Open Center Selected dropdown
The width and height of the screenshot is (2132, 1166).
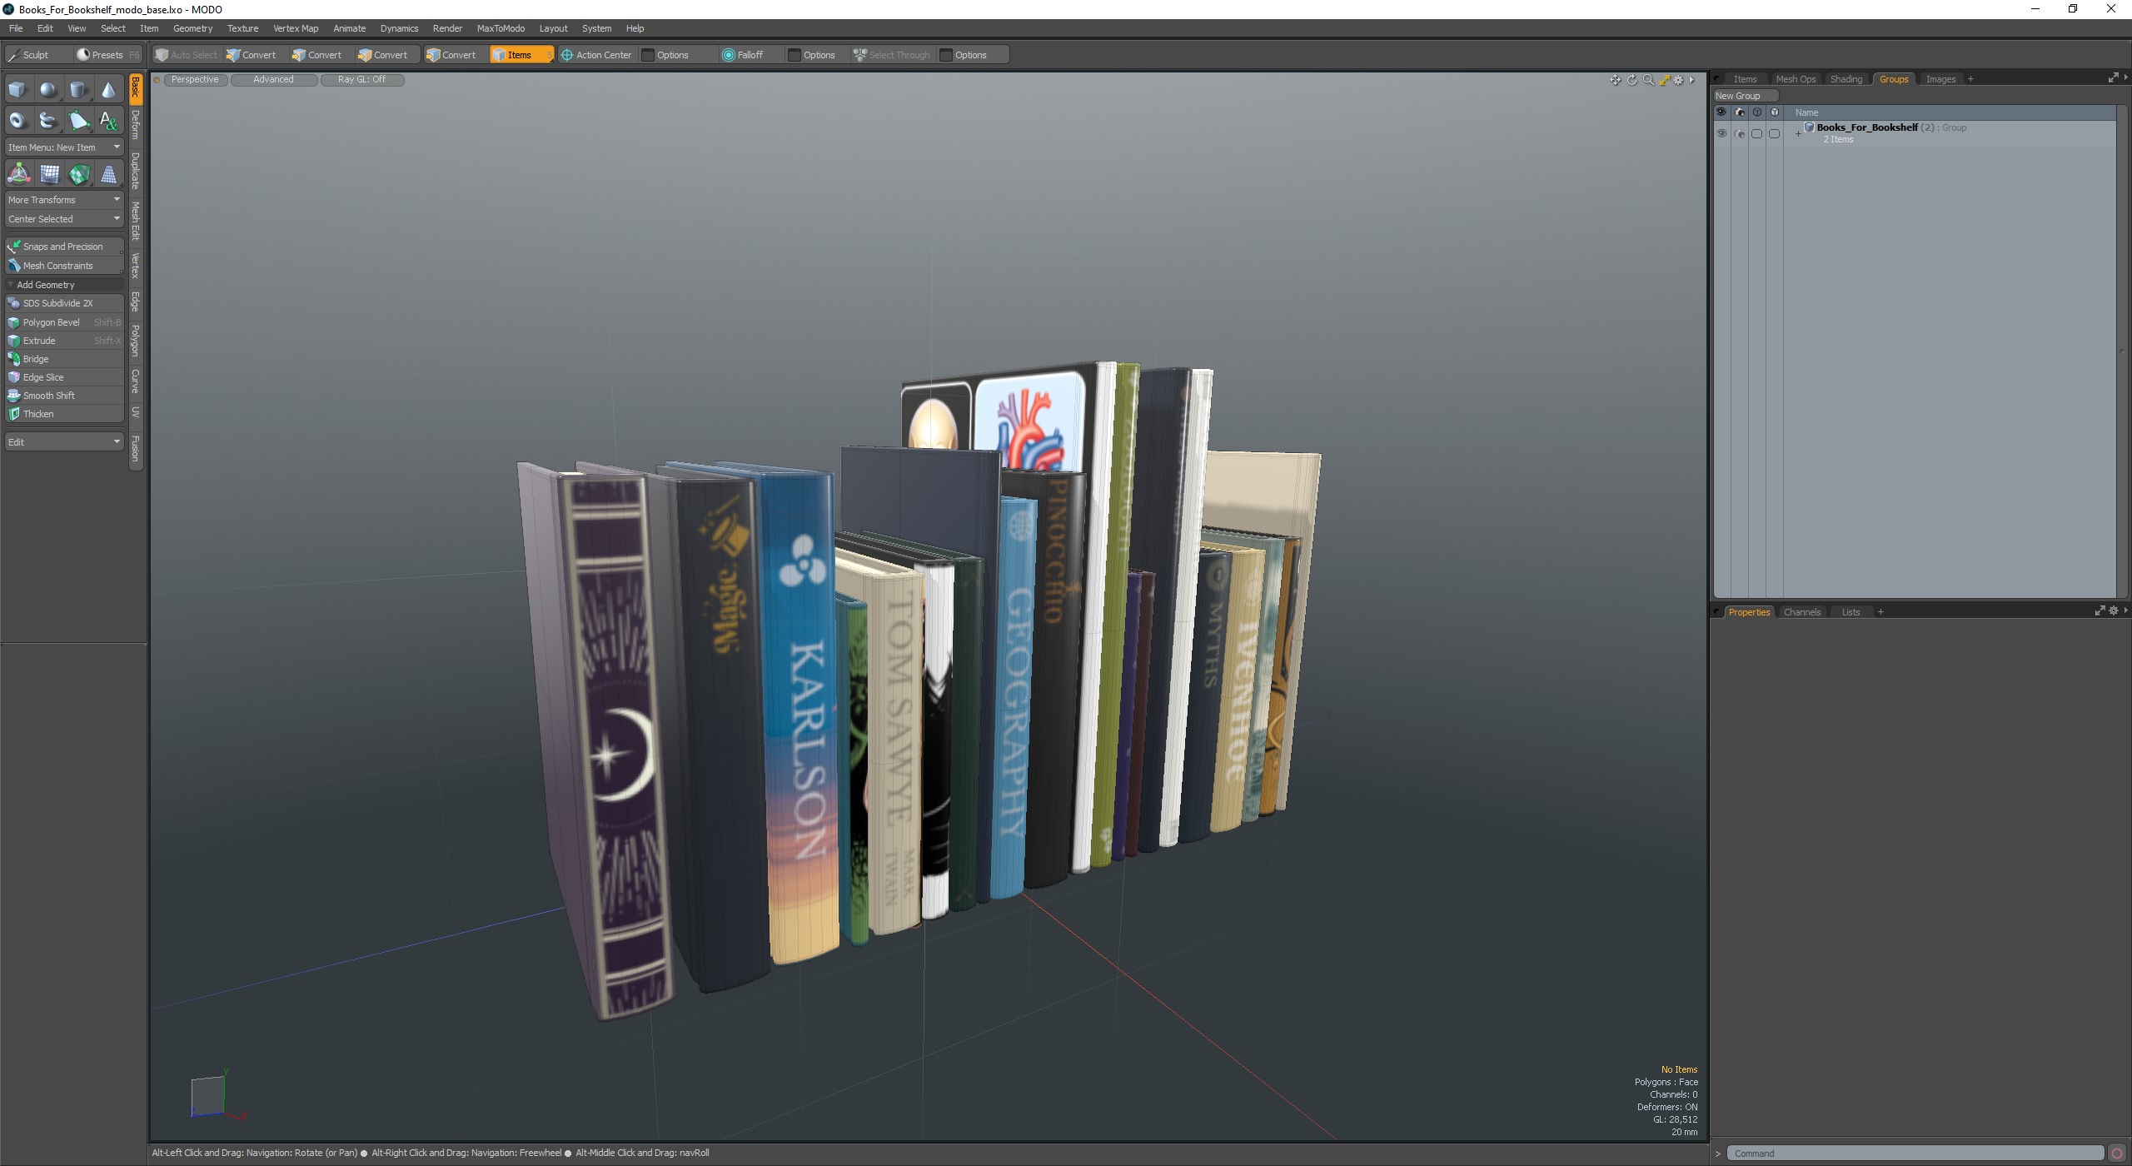click(x=64, y=219)
